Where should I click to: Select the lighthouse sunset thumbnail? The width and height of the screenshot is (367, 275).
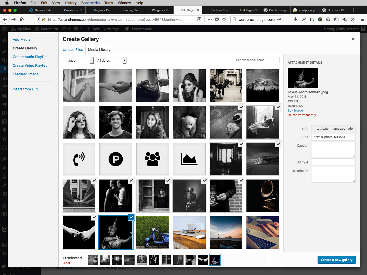(x=226, y=232)
